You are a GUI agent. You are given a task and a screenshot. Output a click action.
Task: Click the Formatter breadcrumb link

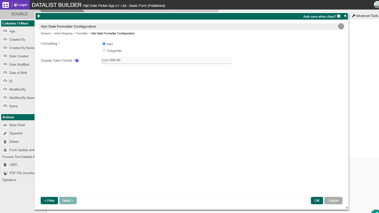click(x=82, y=33)
